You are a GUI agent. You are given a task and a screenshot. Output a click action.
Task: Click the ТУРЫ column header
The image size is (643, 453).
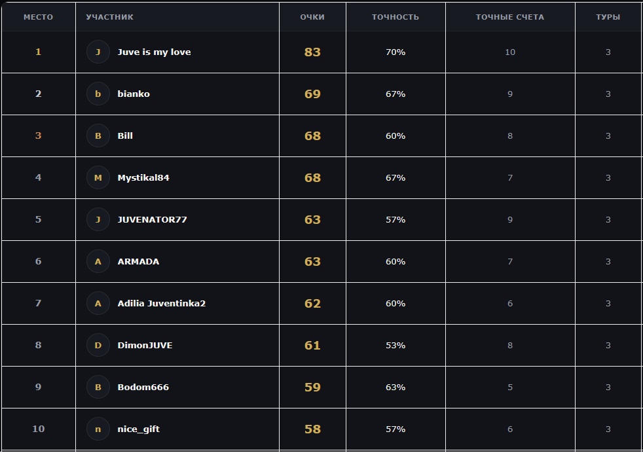tap(608, 17)
